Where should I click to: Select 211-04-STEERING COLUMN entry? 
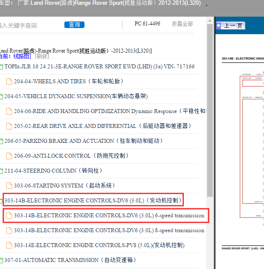(x=53, y=171)
